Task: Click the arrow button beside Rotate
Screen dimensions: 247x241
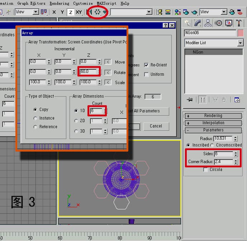Action: (x=108, y=73)
